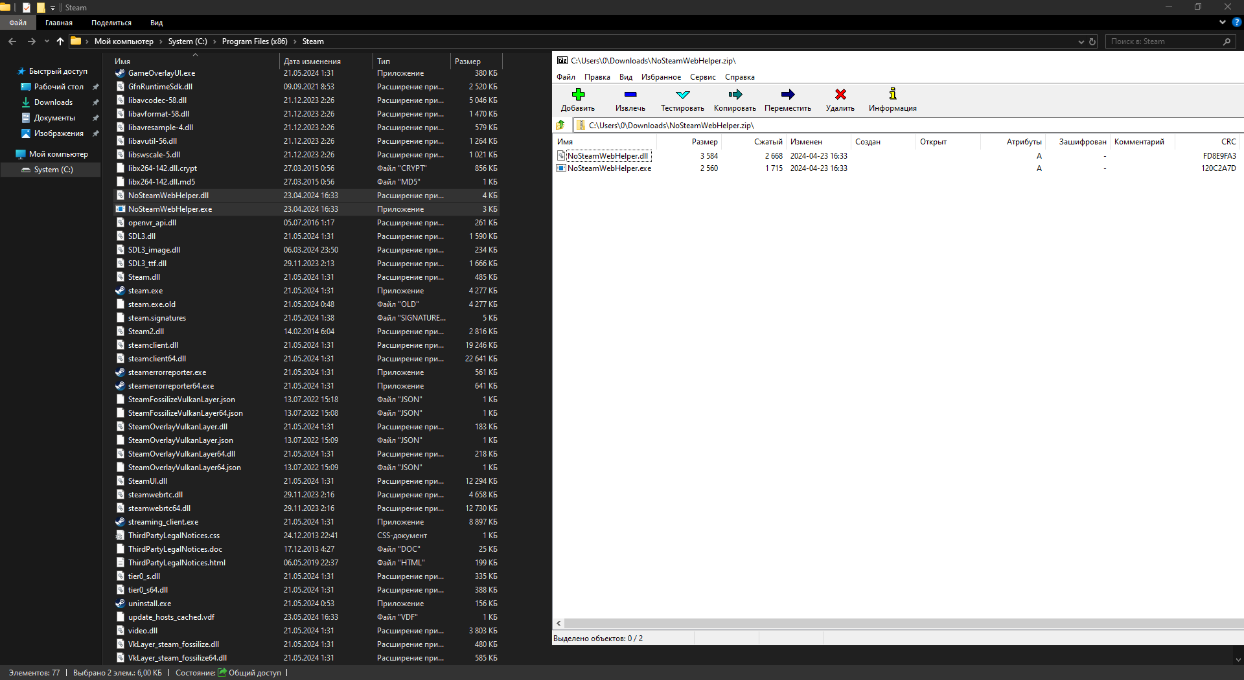Select the steam.exe file icon
The image size is (1244, 680).
coord(120,291)
